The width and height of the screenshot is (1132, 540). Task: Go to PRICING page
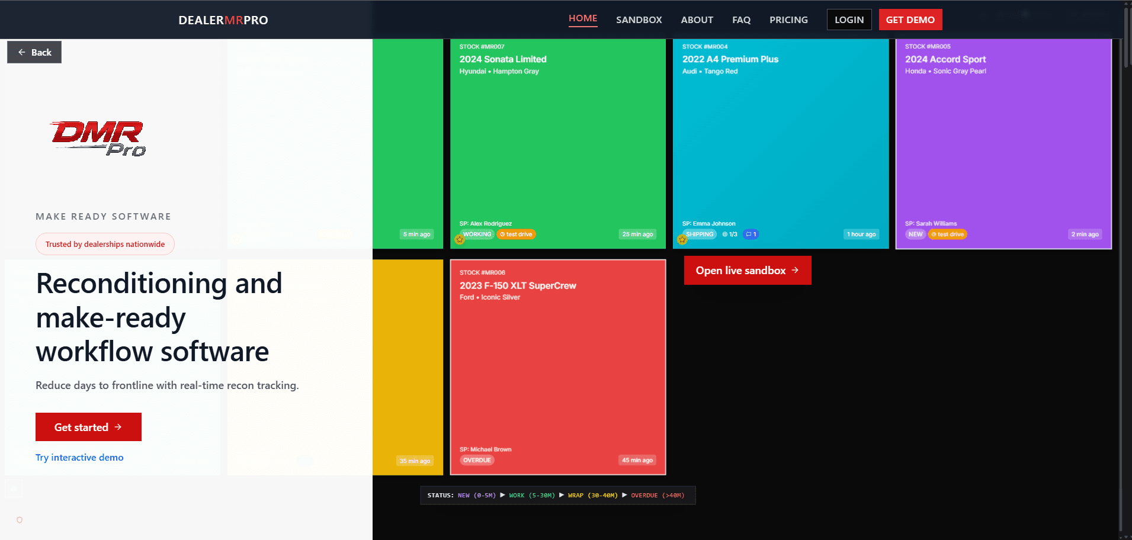(788, 20)
